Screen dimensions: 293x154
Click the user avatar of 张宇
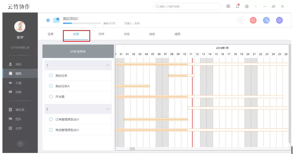20,26
